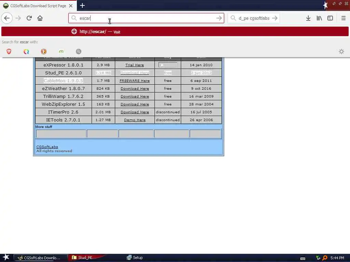Click the 824 KB file size cell
Image resolution: width=350 pixels, height=262 pixels.
(103, 88)
